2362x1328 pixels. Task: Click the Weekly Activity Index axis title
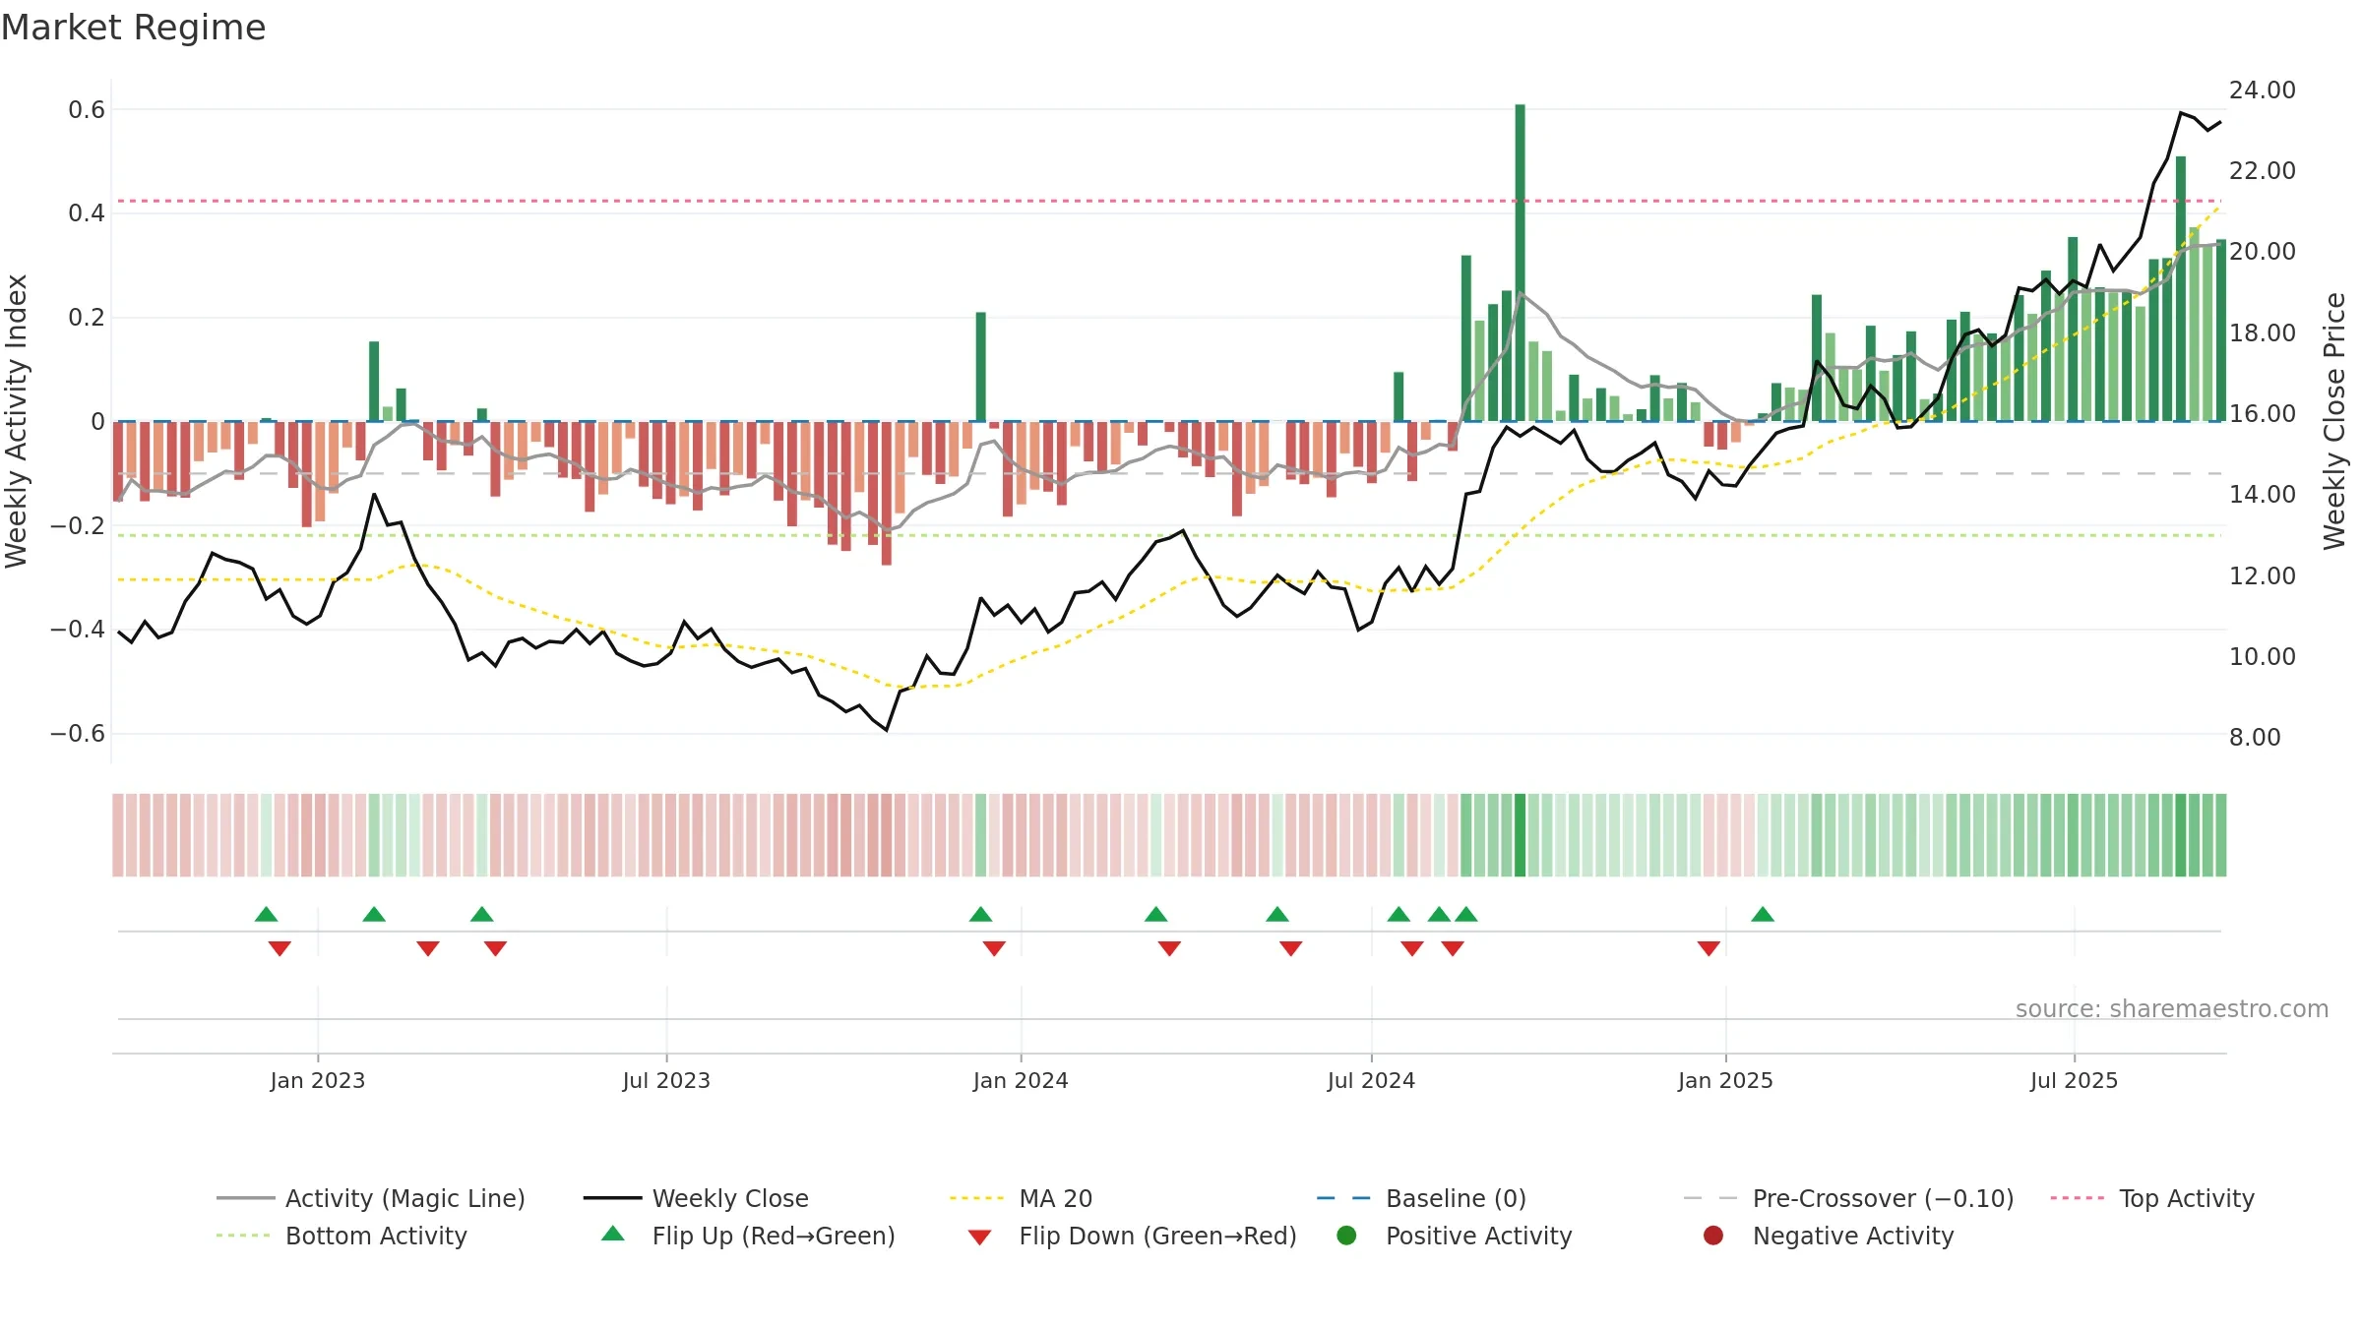click(x=17, y=421)
